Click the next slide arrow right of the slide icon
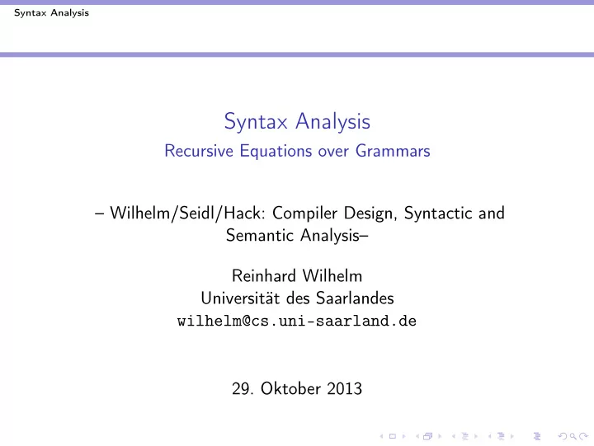Screen dimensions: 594x446 403,437
